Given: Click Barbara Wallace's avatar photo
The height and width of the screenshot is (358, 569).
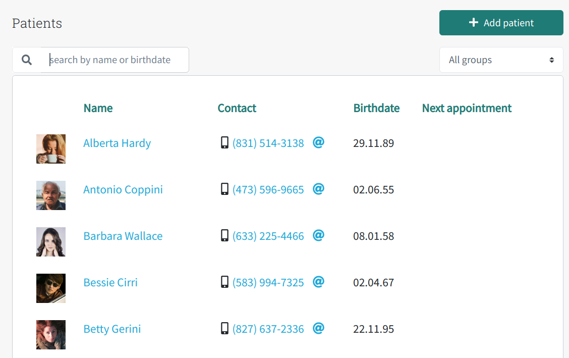Looking at the screenshot, I should (51, 242).
